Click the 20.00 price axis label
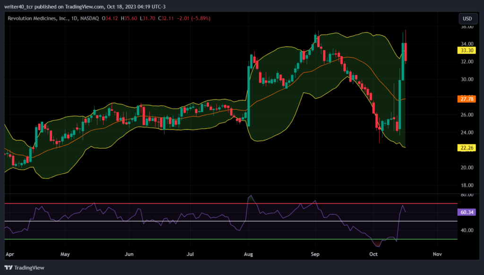 coord(467,168)
